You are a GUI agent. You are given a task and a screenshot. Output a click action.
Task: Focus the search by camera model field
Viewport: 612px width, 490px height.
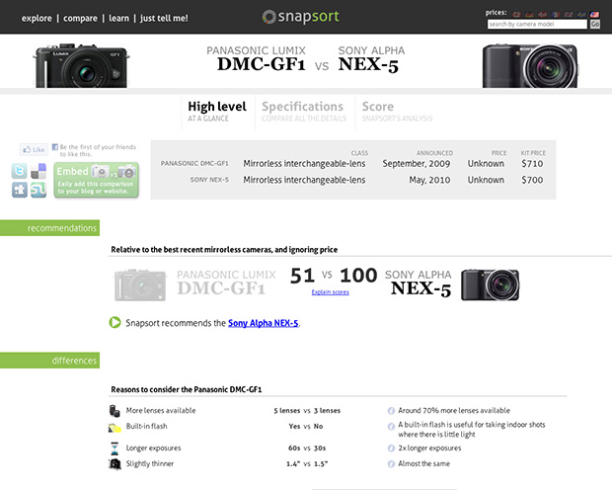coord(537,25)
